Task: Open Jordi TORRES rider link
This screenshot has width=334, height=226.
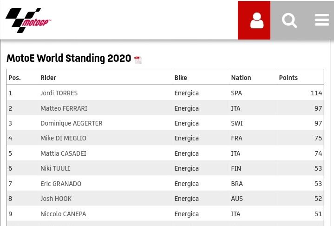Action: (x=59, y=93)
